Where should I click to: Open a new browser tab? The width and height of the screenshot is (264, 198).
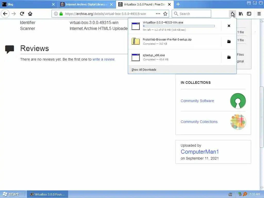[178, 4]
